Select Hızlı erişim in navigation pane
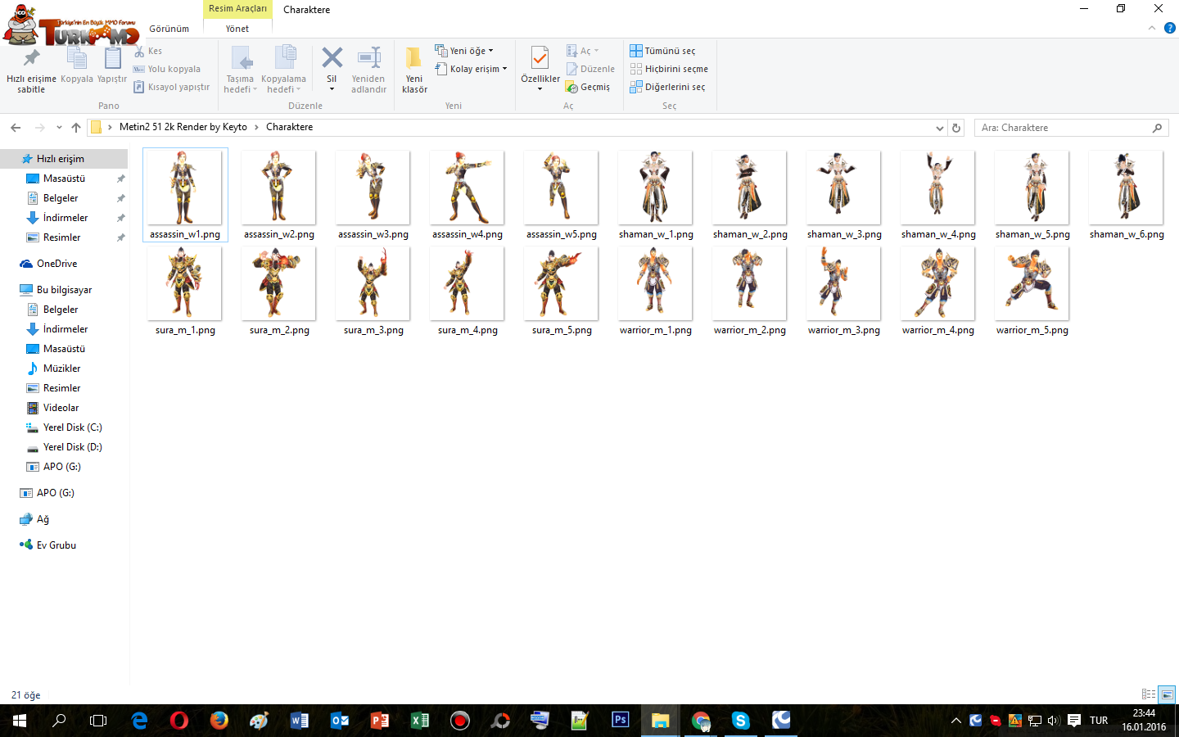 pyautogui.click(x=64, y=159)
